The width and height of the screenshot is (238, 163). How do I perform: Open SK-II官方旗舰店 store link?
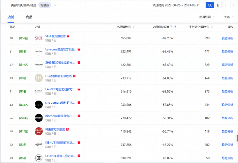(55, 36)
